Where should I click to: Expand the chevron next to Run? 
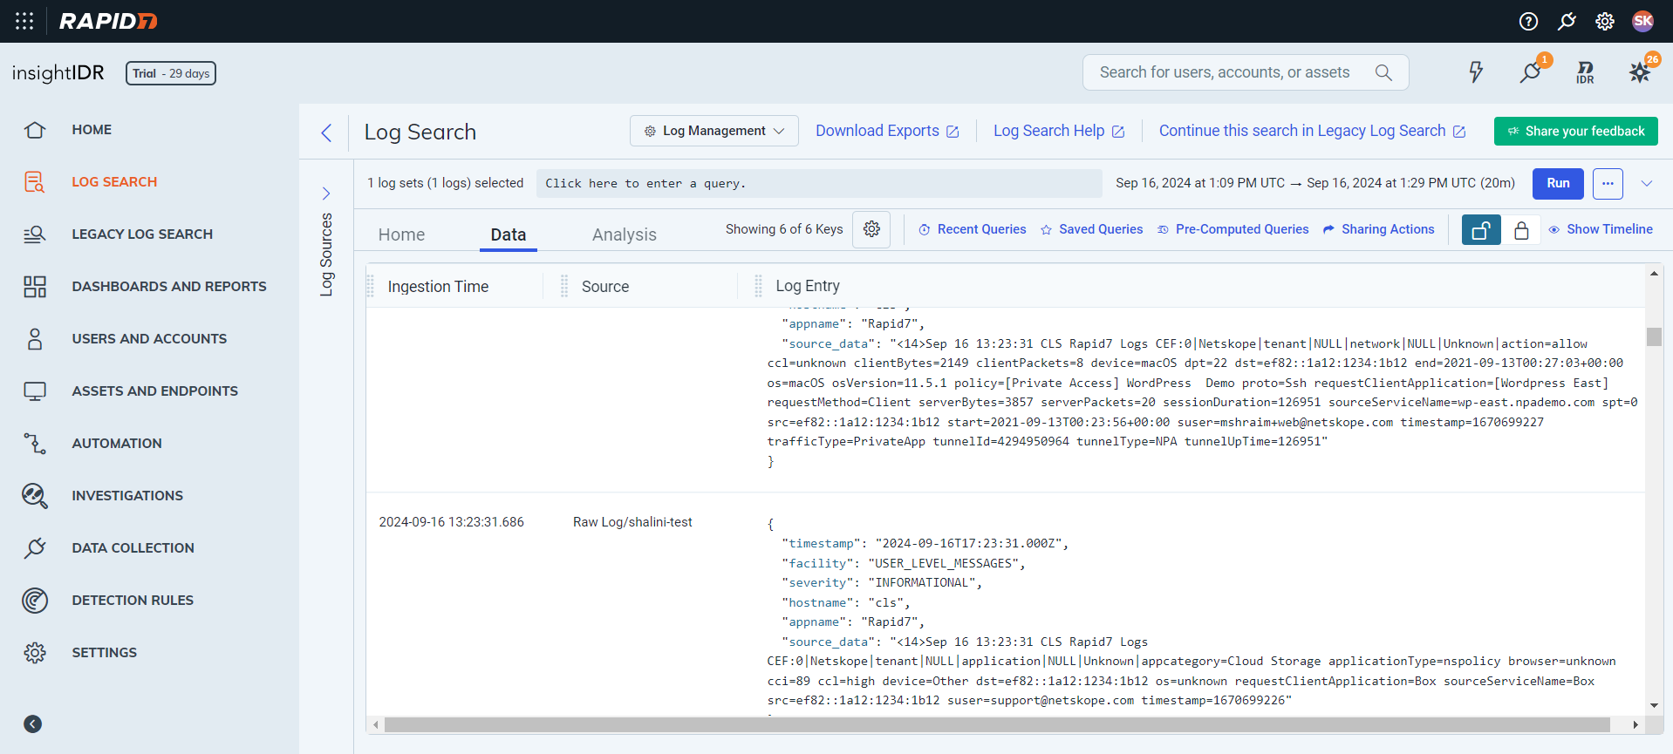[1647, 183]
